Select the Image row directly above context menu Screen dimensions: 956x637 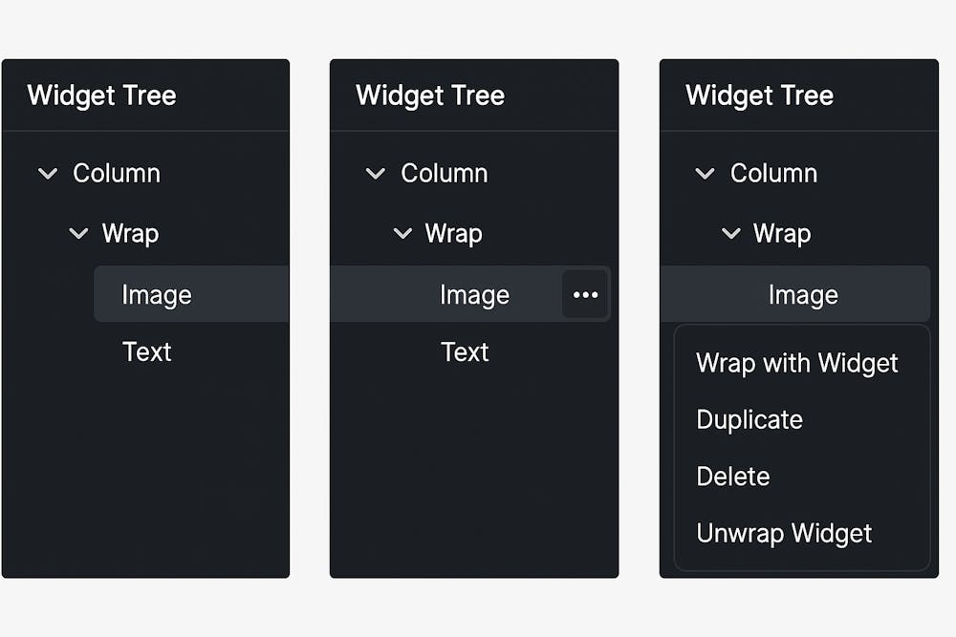point(803,295)
